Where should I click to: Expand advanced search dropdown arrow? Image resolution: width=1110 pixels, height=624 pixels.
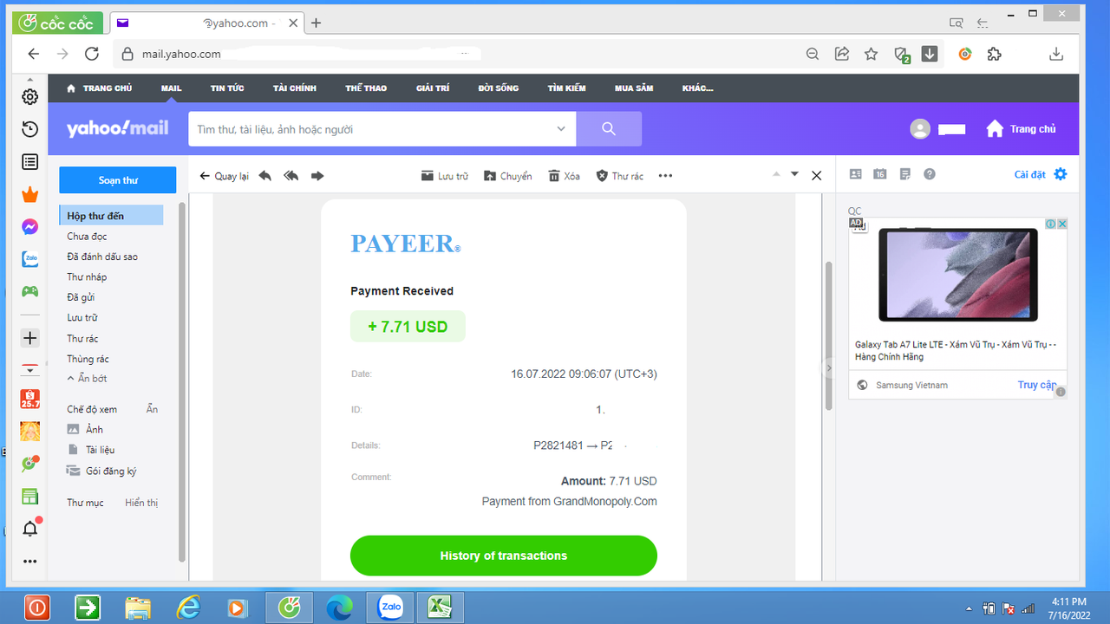pos(561,129)
